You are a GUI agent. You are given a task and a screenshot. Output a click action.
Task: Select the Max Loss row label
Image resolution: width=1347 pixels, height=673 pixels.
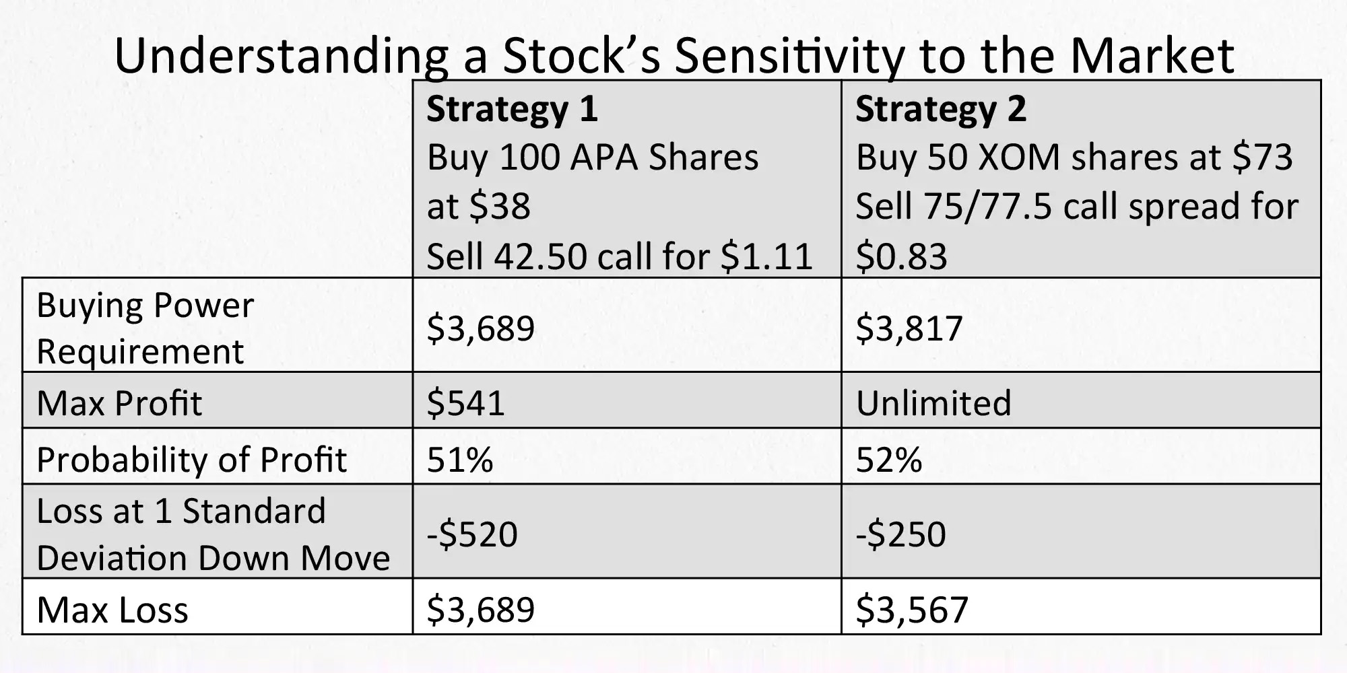coord(112,610)
